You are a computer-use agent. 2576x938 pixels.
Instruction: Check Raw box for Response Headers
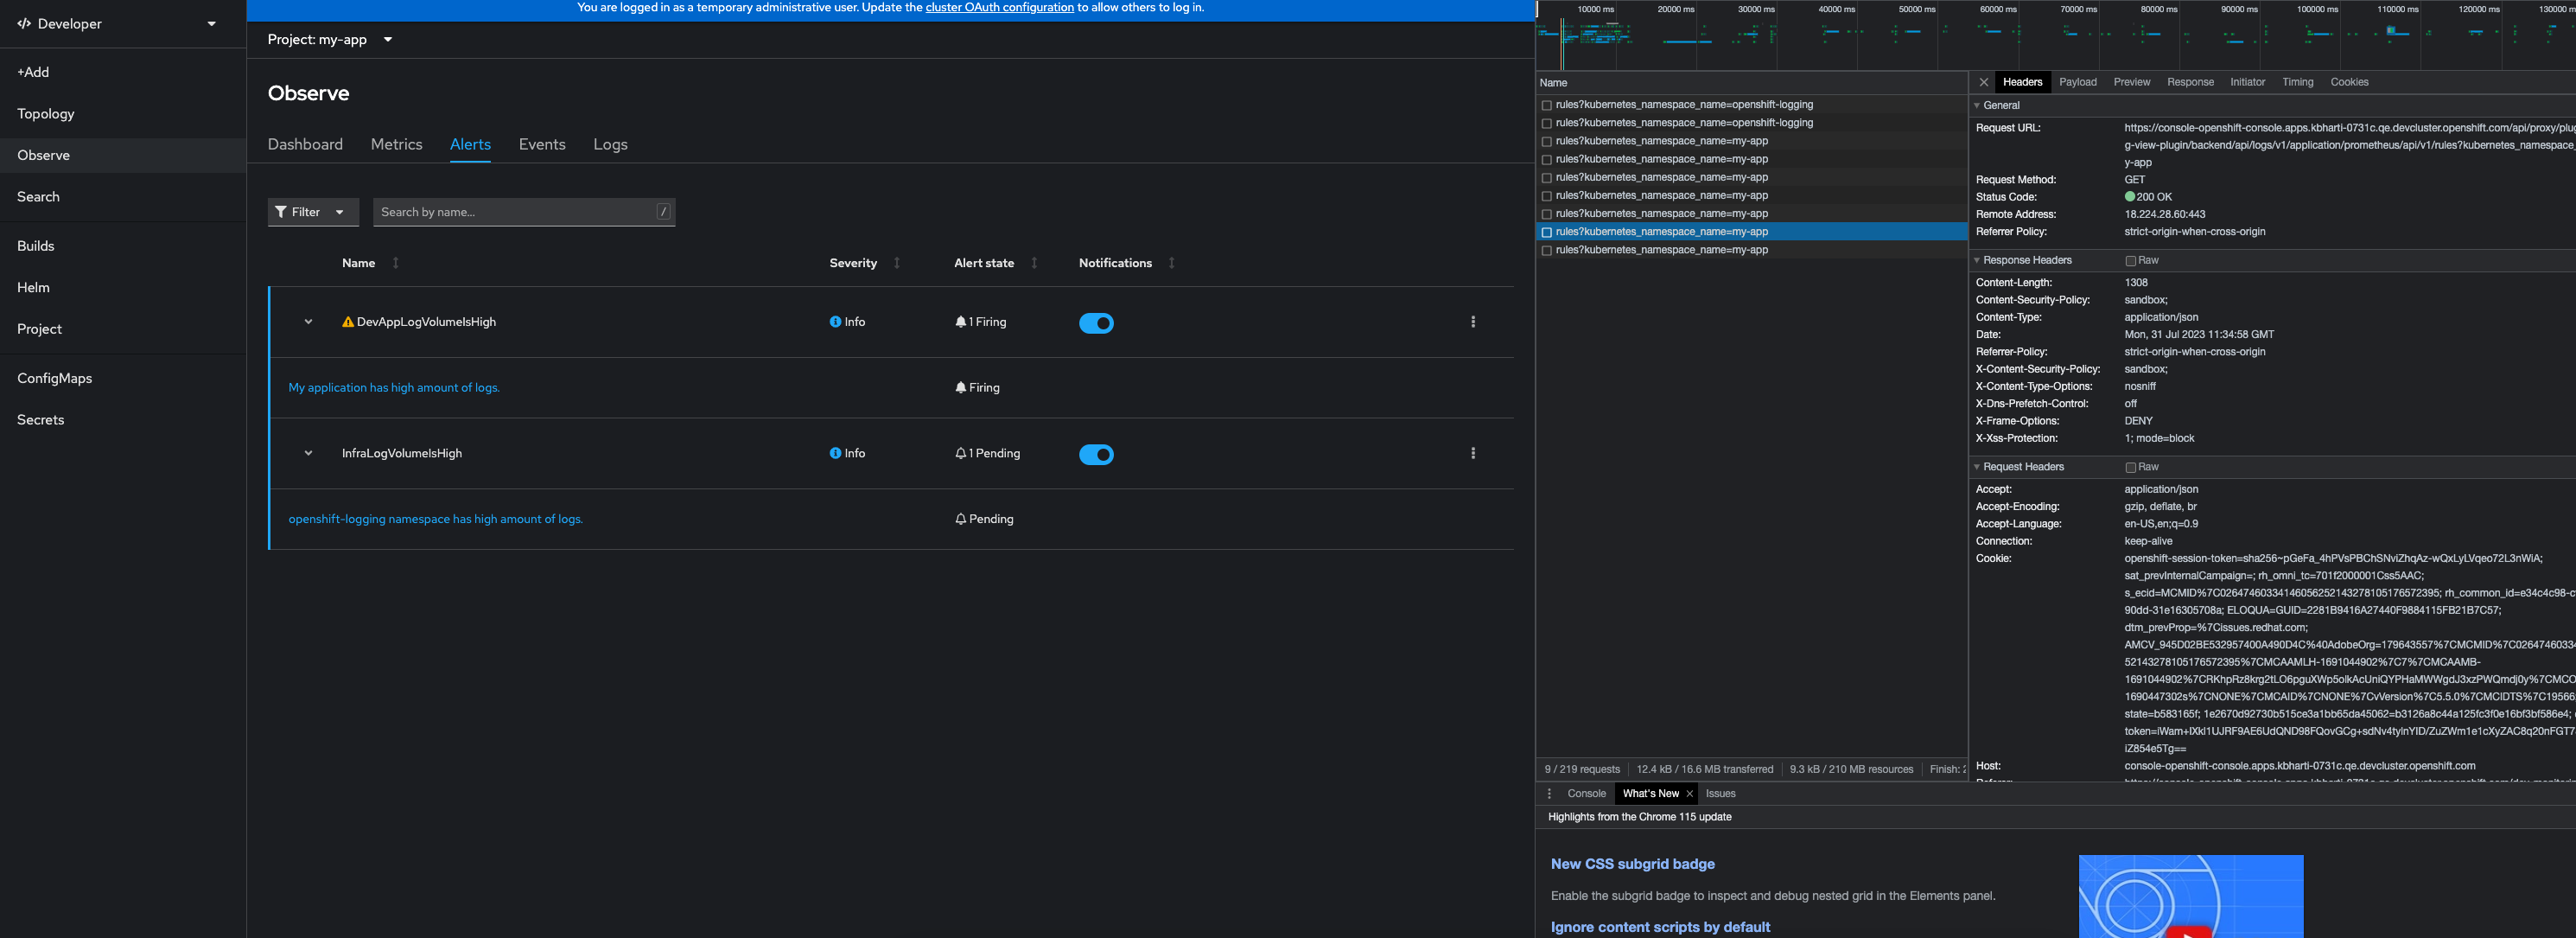pyautogui.click(x=2130, y=261)
